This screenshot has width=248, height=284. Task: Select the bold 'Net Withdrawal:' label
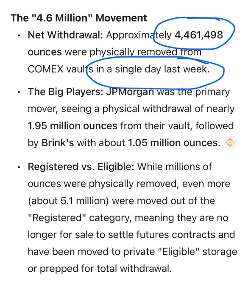click(65, 35)
